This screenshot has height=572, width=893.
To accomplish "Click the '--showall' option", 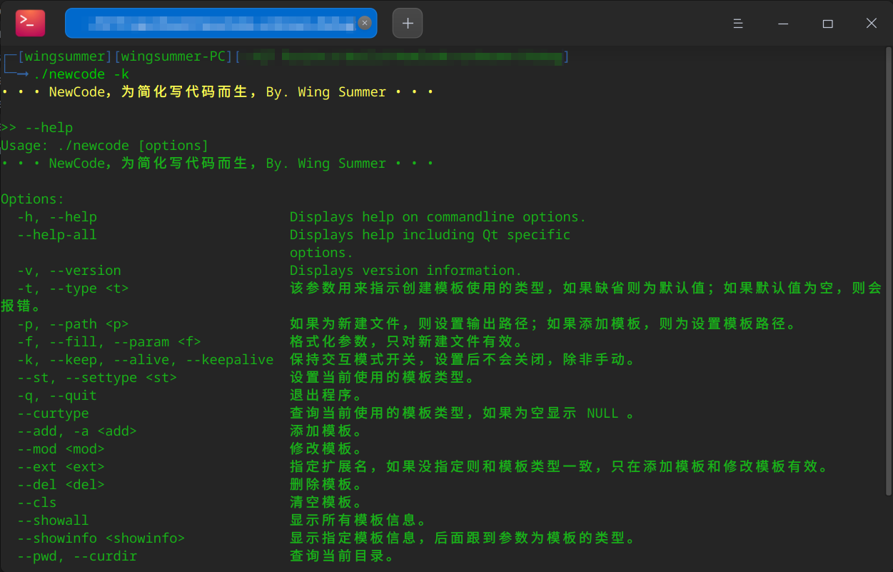I will (53, 521).
